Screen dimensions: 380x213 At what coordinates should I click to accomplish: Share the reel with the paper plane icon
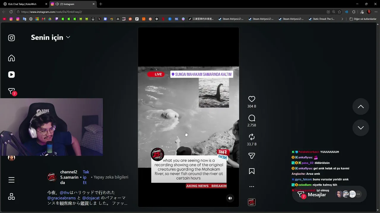point(252,156)
